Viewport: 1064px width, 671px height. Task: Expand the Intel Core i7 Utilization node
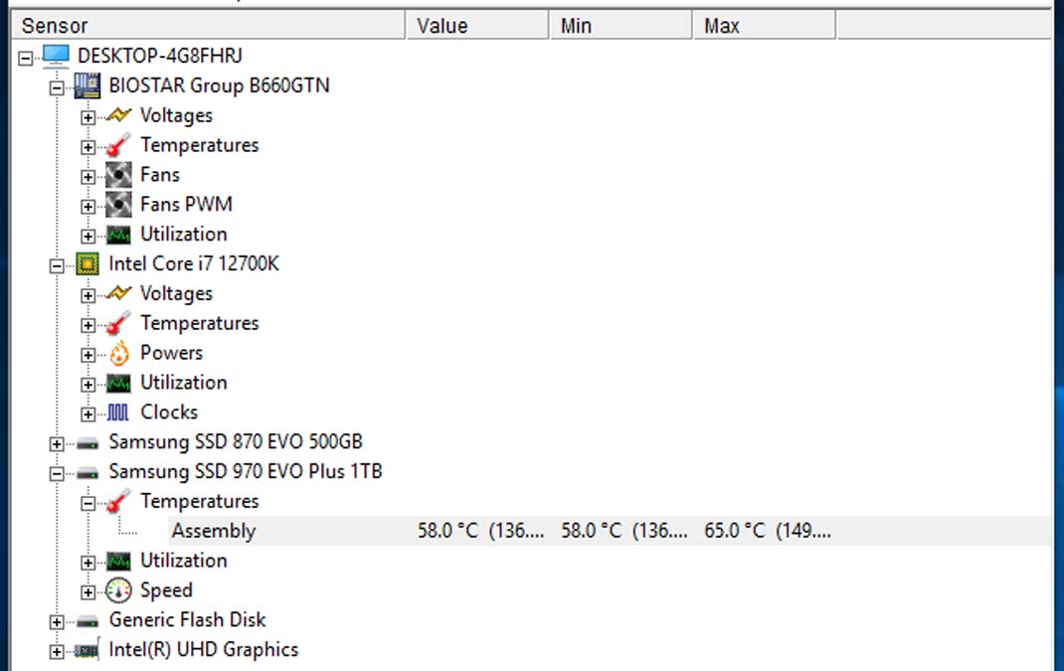(88, 385)
